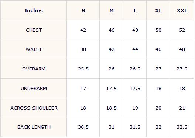Click underarm value 17 for size S

tap(83, 88)
